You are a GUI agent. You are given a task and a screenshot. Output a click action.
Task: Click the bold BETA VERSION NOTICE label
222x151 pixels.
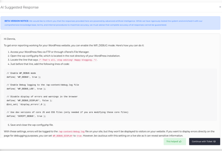[x=16, y=21]
